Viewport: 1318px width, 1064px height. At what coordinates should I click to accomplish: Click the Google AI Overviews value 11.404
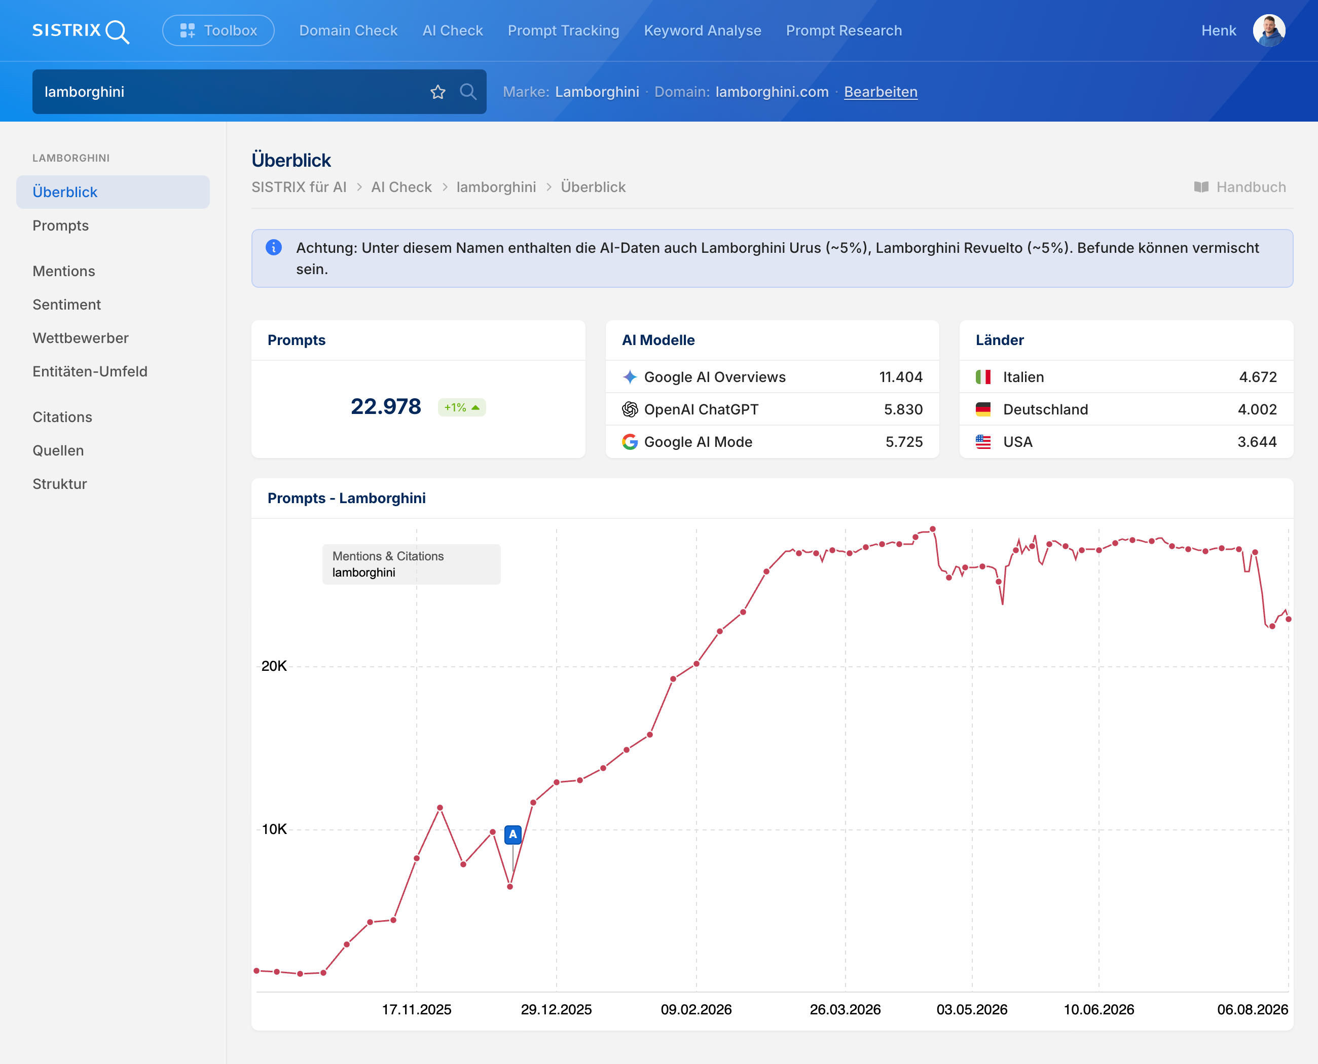coord(901,377)
